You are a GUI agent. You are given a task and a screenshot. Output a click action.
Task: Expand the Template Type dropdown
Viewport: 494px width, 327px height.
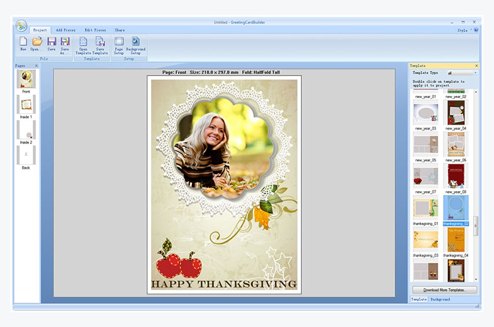[x=462, y=73]
